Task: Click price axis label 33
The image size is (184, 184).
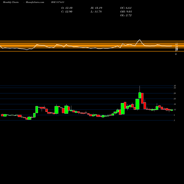Action: click(x=175, y=88)
